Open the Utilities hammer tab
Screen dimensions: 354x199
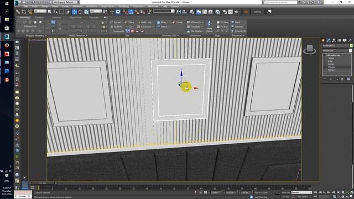[350, 40]
